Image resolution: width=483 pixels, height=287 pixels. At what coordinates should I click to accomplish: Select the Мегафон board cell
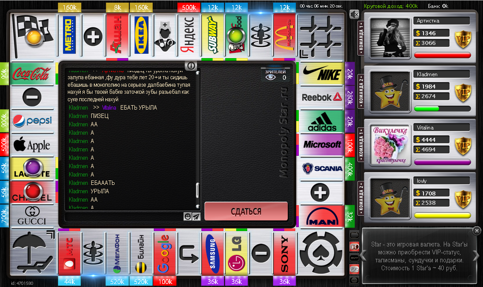pyautogui.click(x=117, y=254)
